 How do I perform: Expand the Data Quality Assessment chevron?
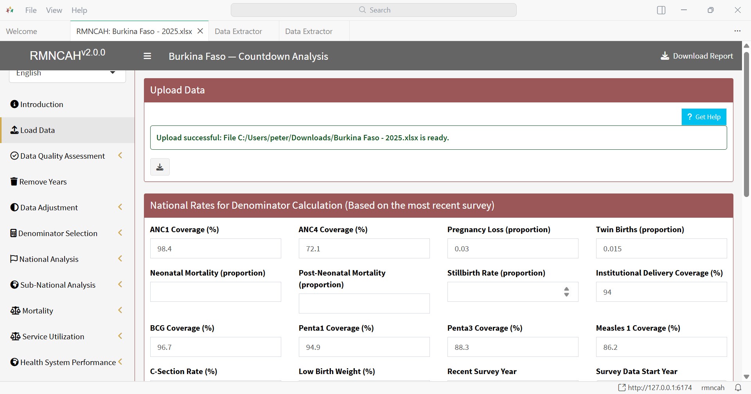pyautogui.click(x=120, y=156)
